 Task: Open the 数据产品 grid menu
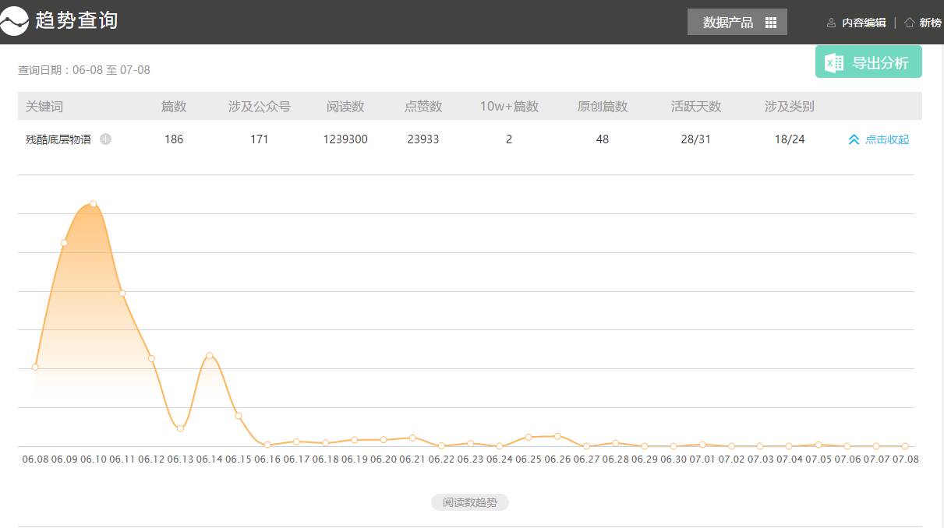click(x=737, y=23)
